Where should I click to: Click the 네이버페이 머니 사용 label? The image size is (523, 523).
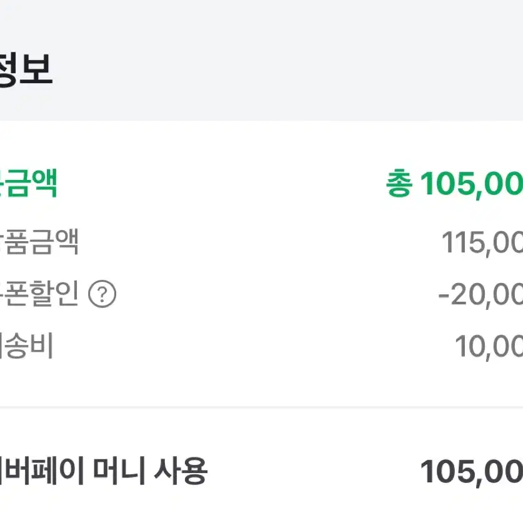[103, 471]
